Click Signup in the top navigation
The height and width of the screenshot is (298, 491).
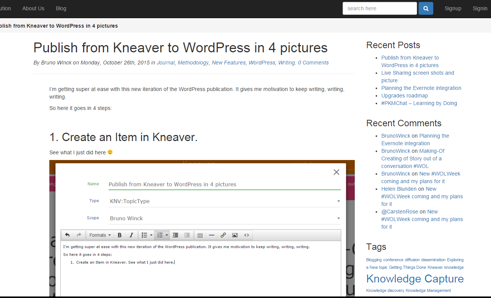click(453, 8)
